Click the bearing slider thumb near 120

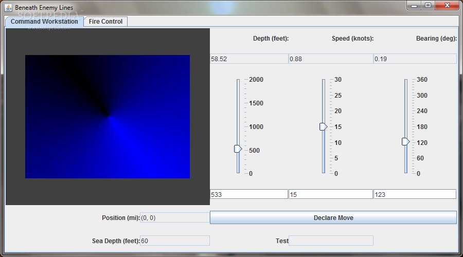(x=406, y=142)
